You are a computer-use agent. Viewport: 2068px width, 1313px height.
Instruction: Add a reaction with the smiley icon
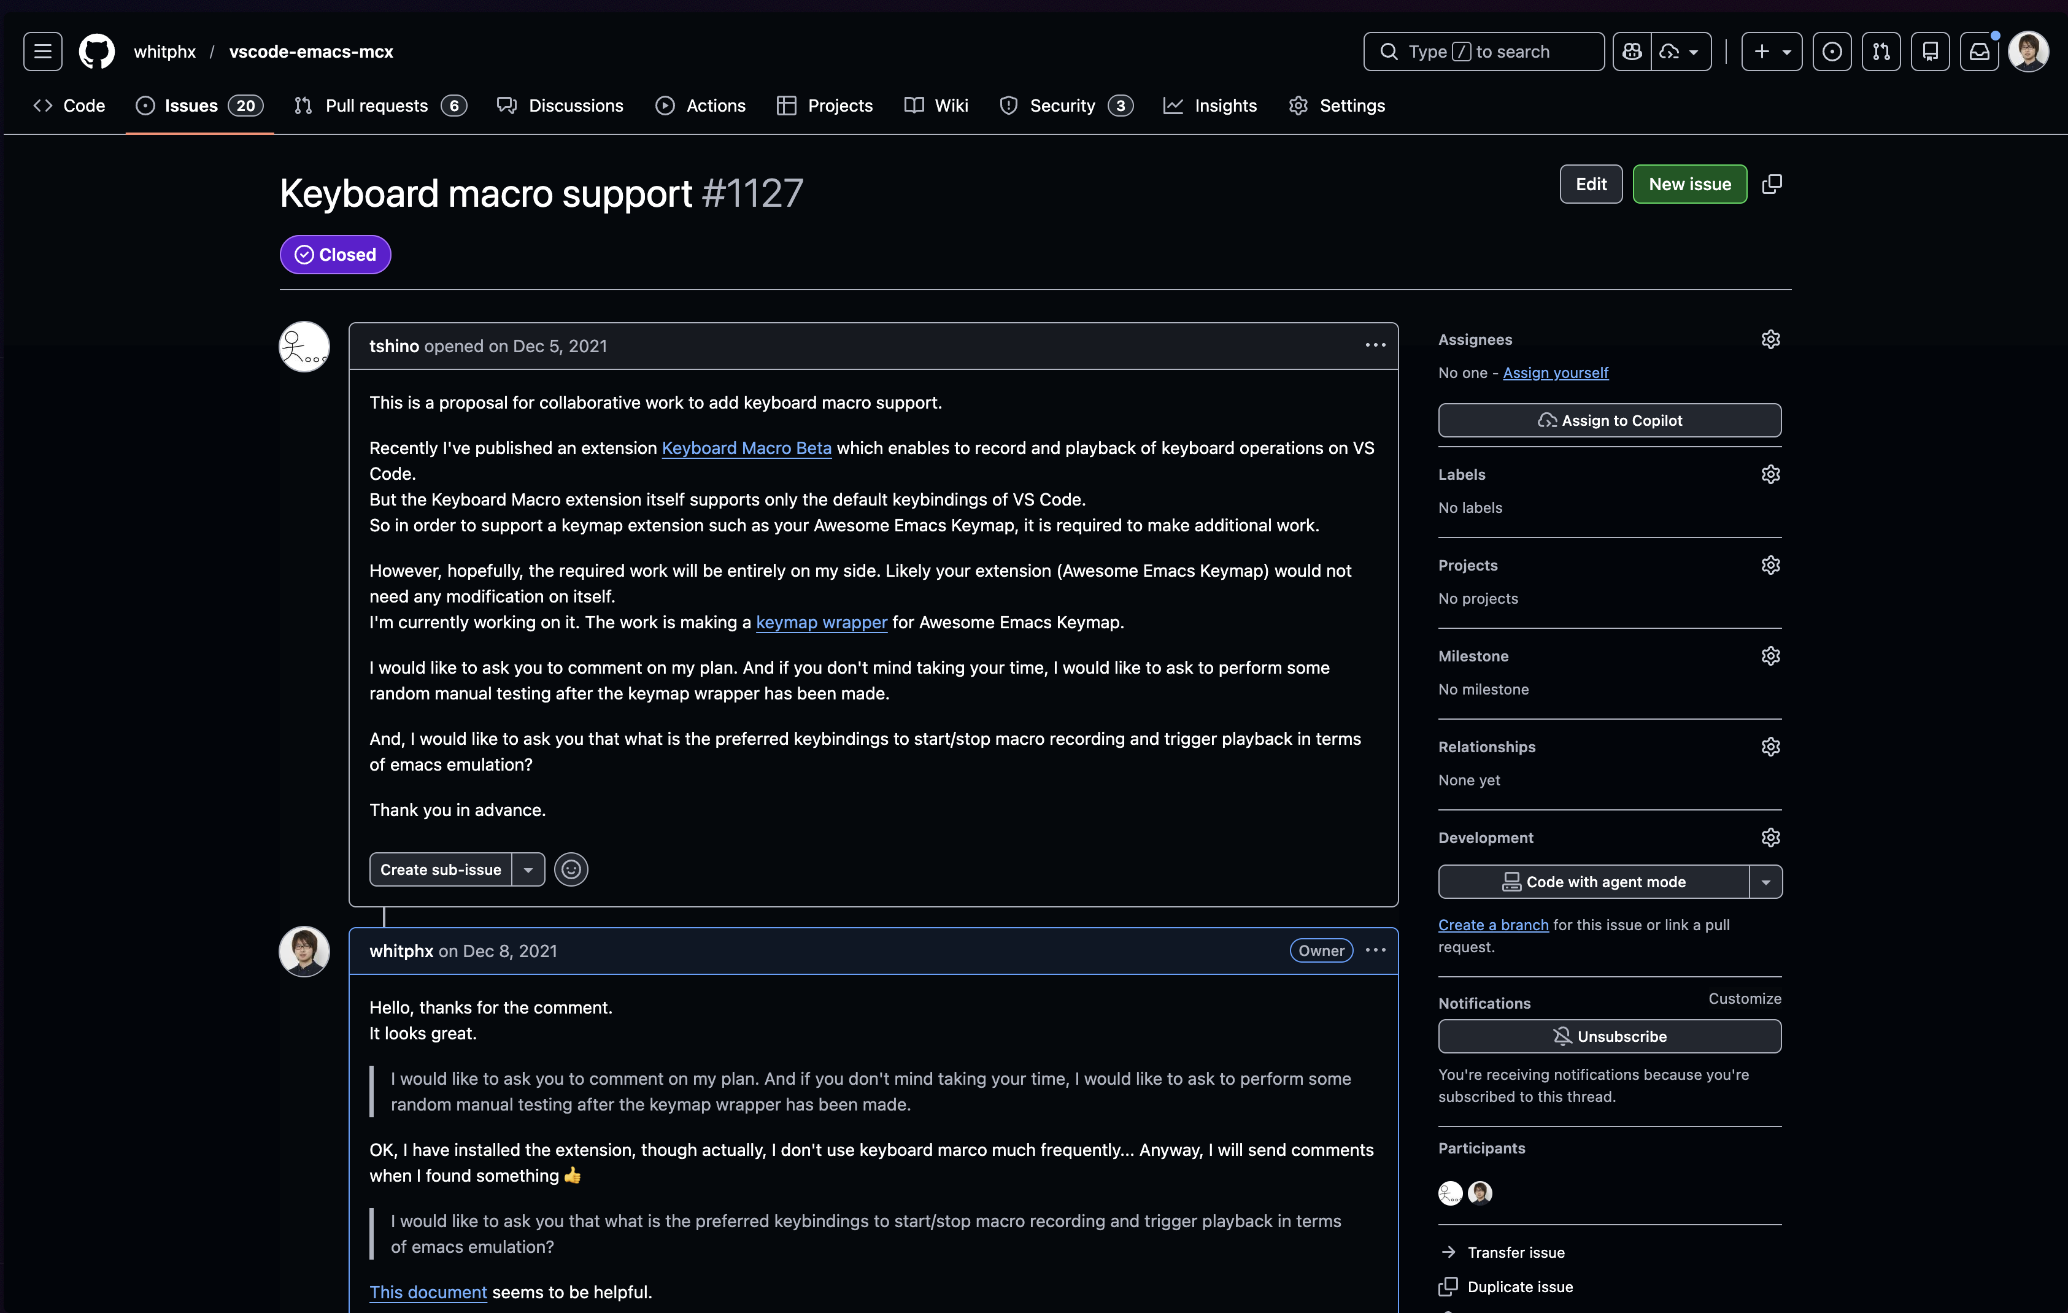[571, 869]
